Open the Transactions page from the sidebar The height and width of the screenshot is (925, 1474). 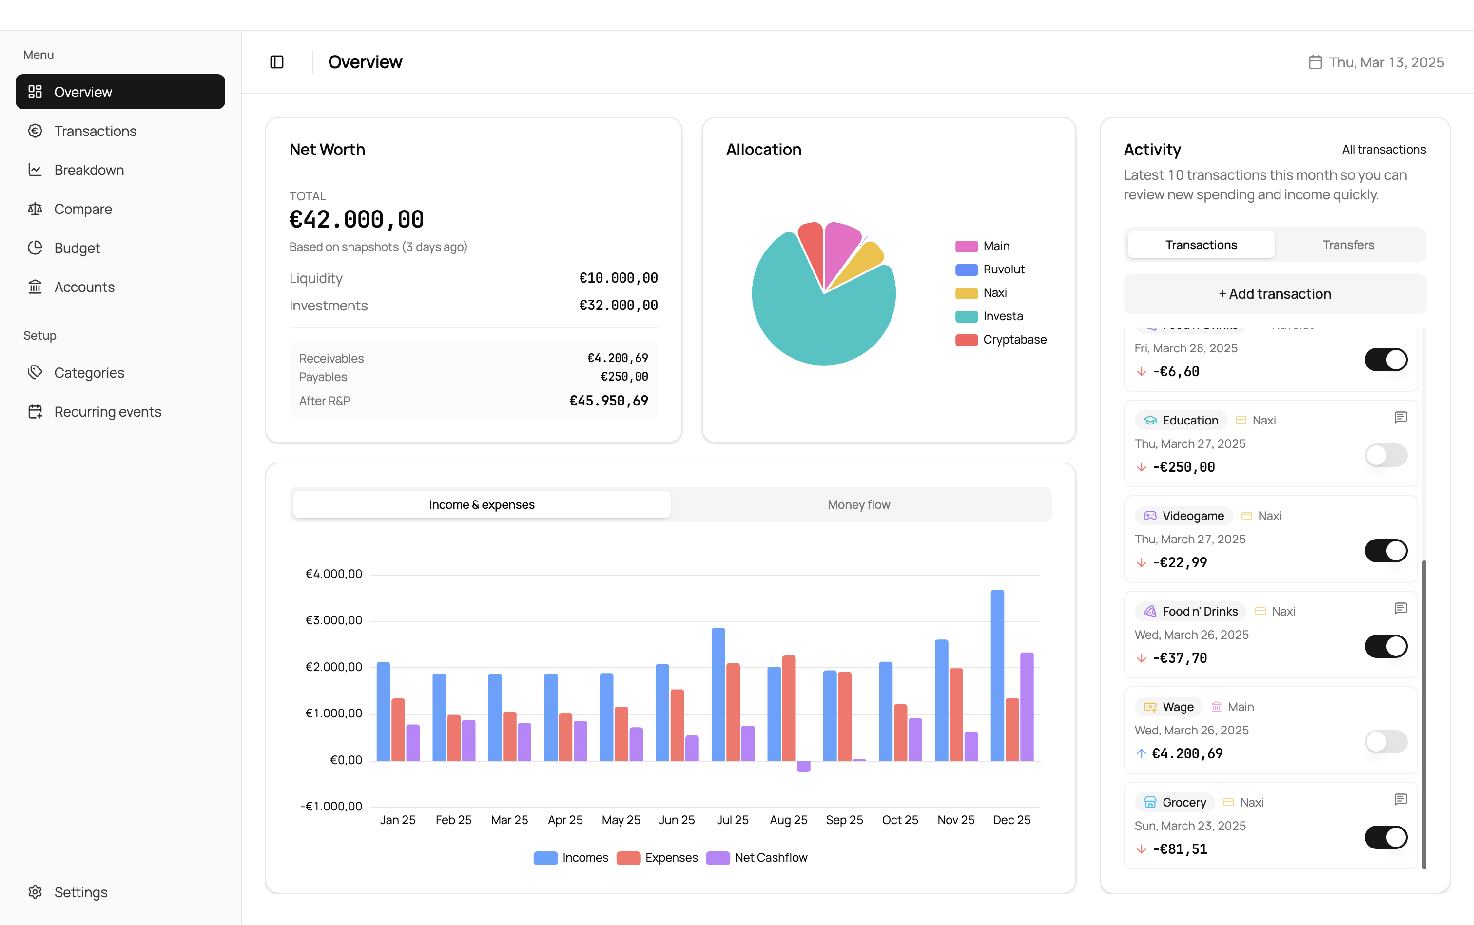pyautogui.click(x=120, y=131)
